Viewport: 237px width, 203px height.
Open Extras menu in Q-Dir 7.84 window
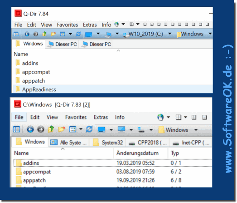point(90,25)
